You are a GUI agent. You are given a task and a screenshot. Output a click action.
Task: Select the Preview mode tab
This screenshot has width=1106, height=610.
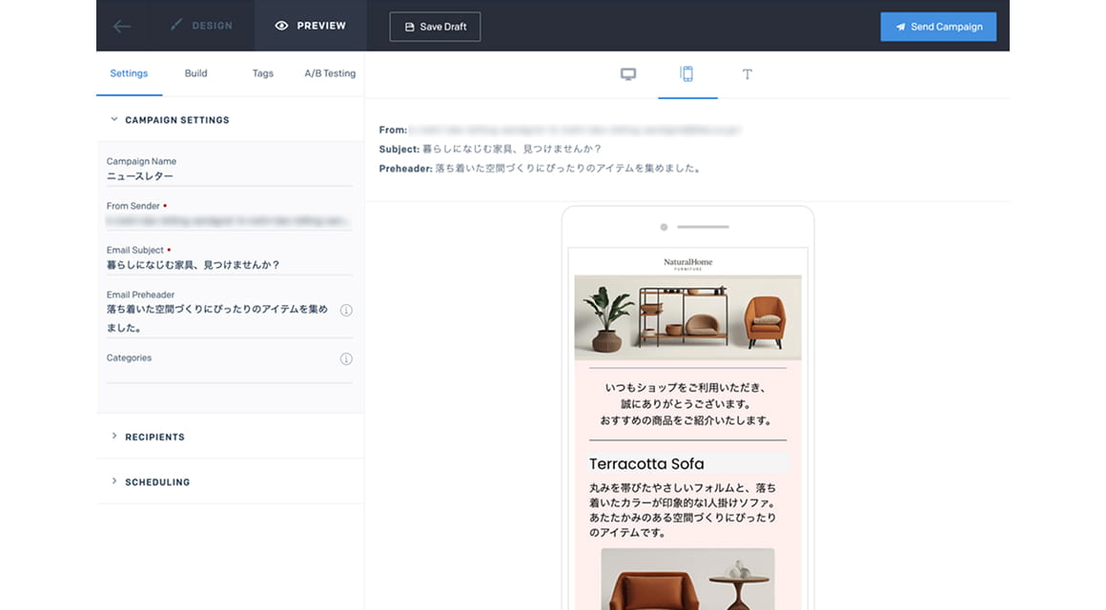[310, 26]
